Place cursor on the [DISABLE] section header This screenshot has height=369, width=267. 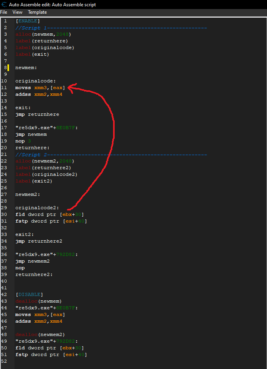[x=29, y=294]
